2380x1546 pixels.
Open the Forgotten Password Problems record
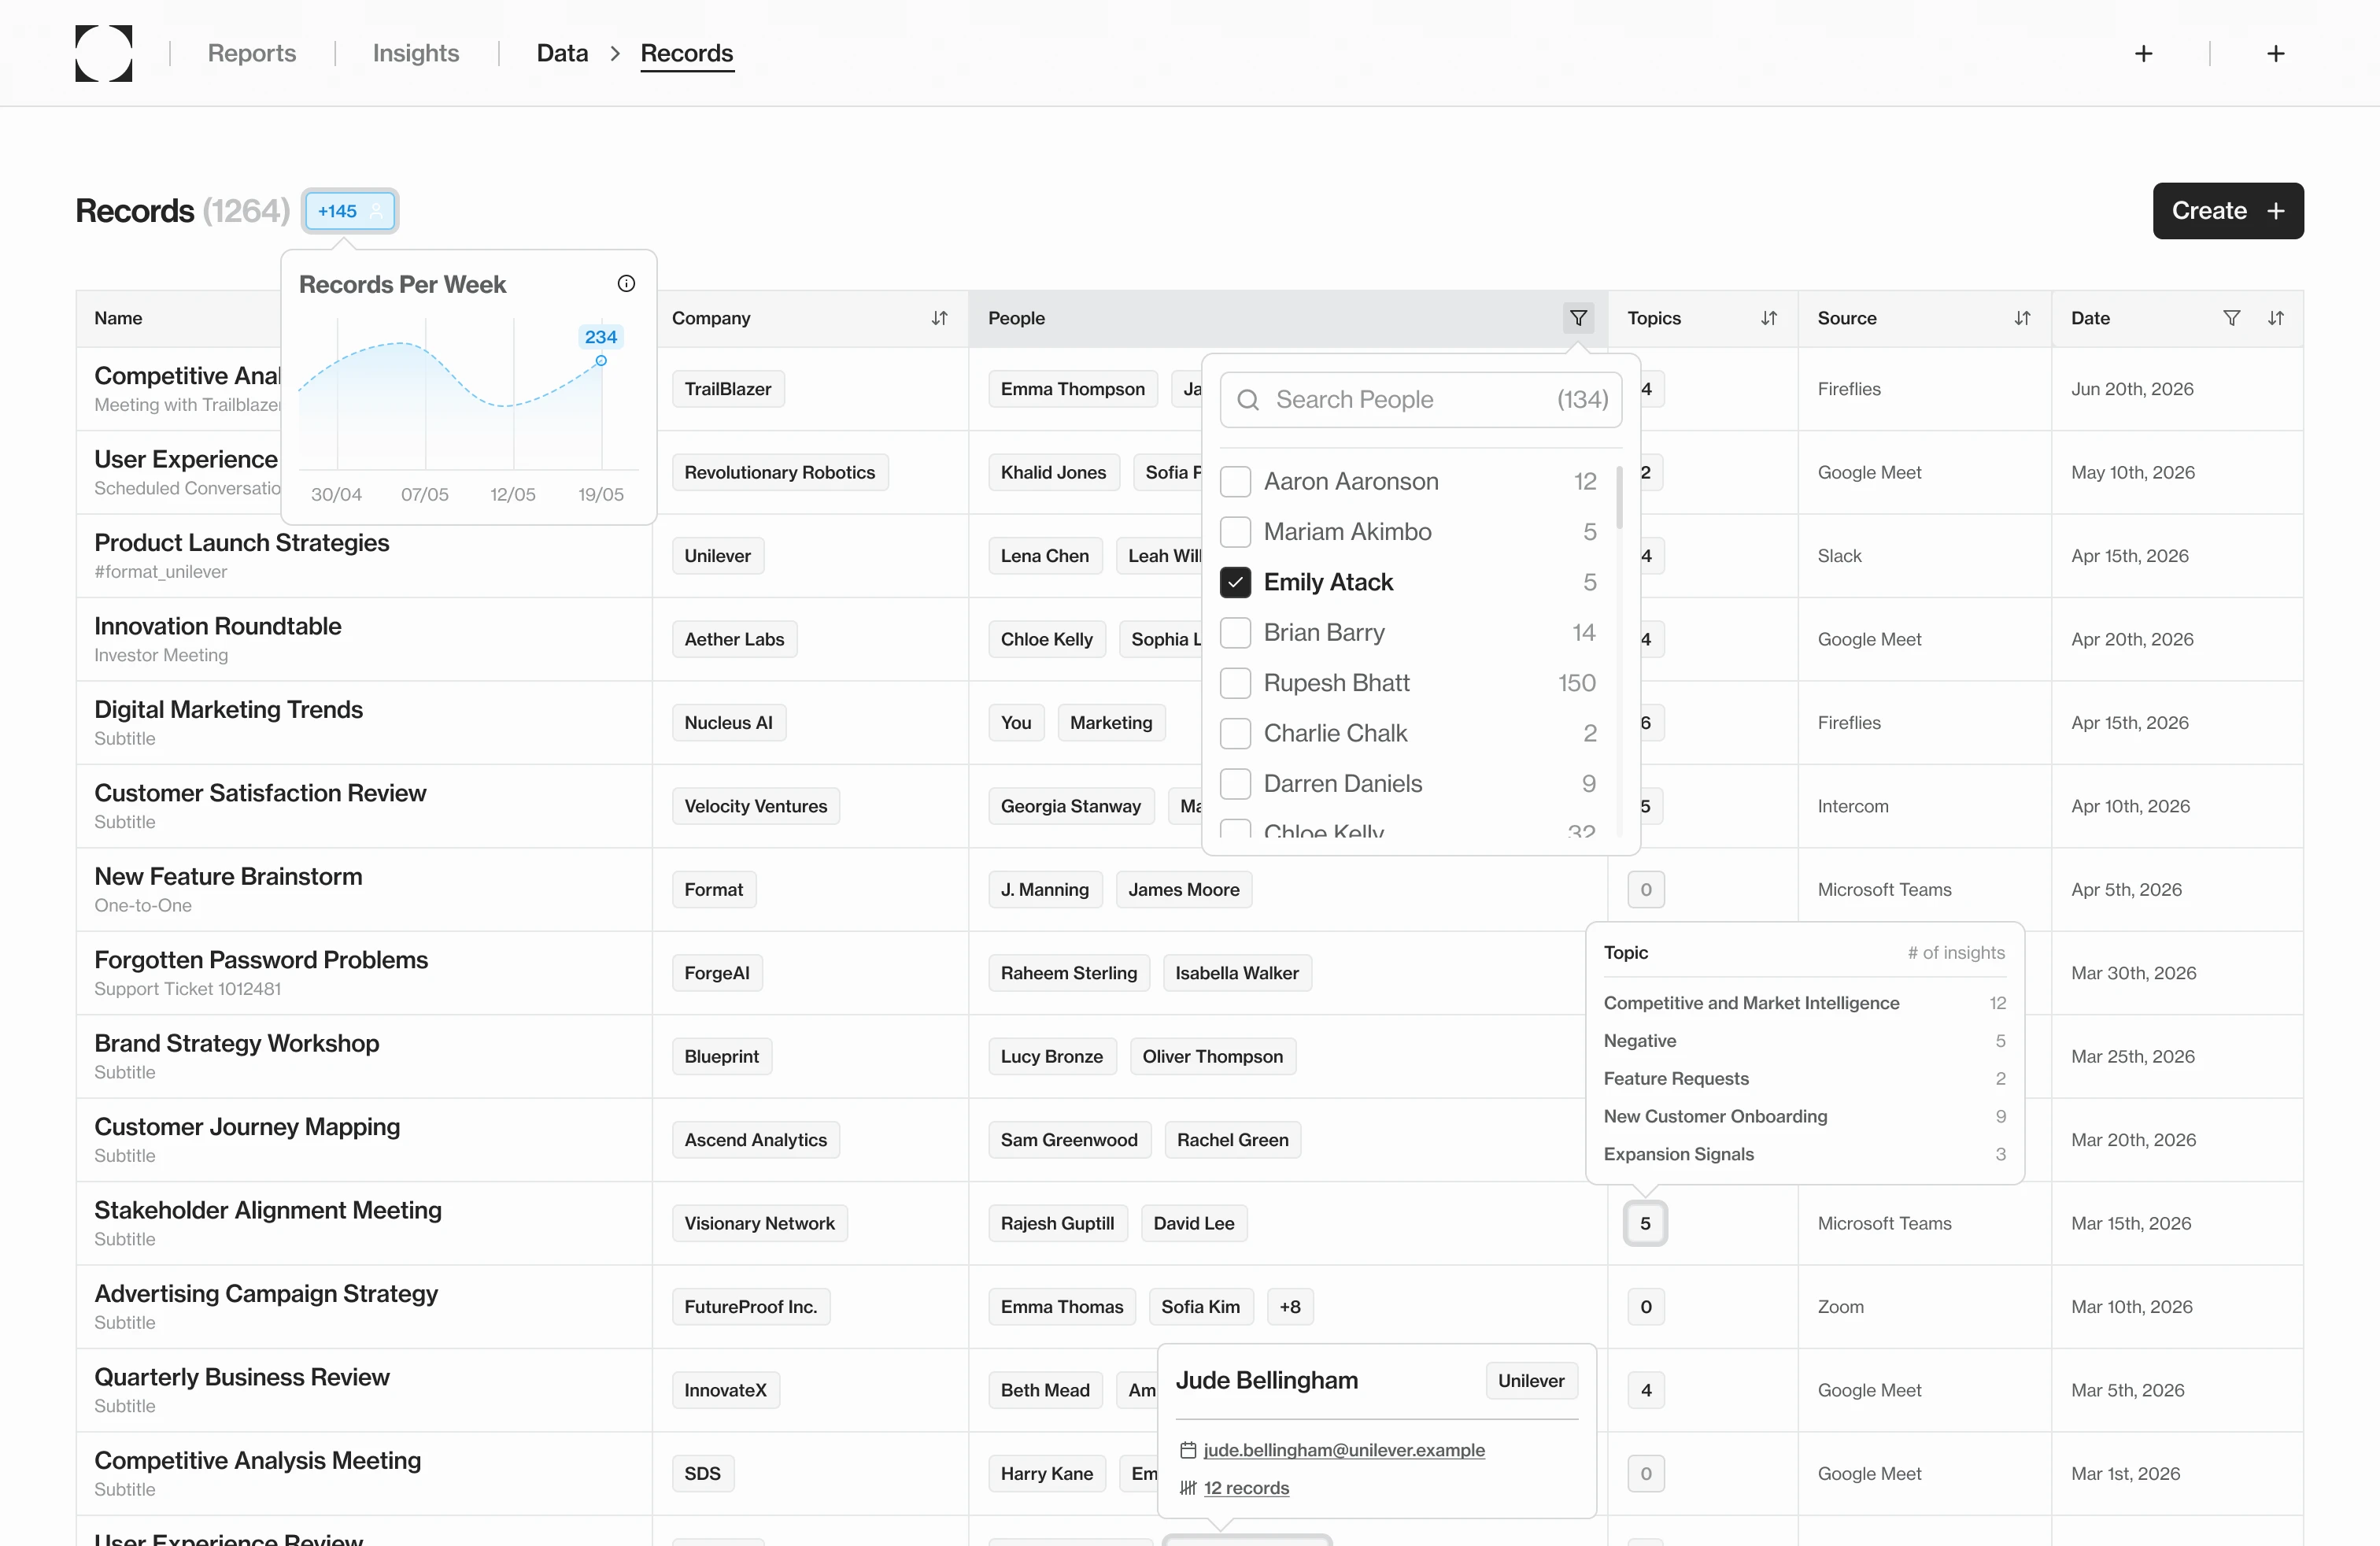261,960
